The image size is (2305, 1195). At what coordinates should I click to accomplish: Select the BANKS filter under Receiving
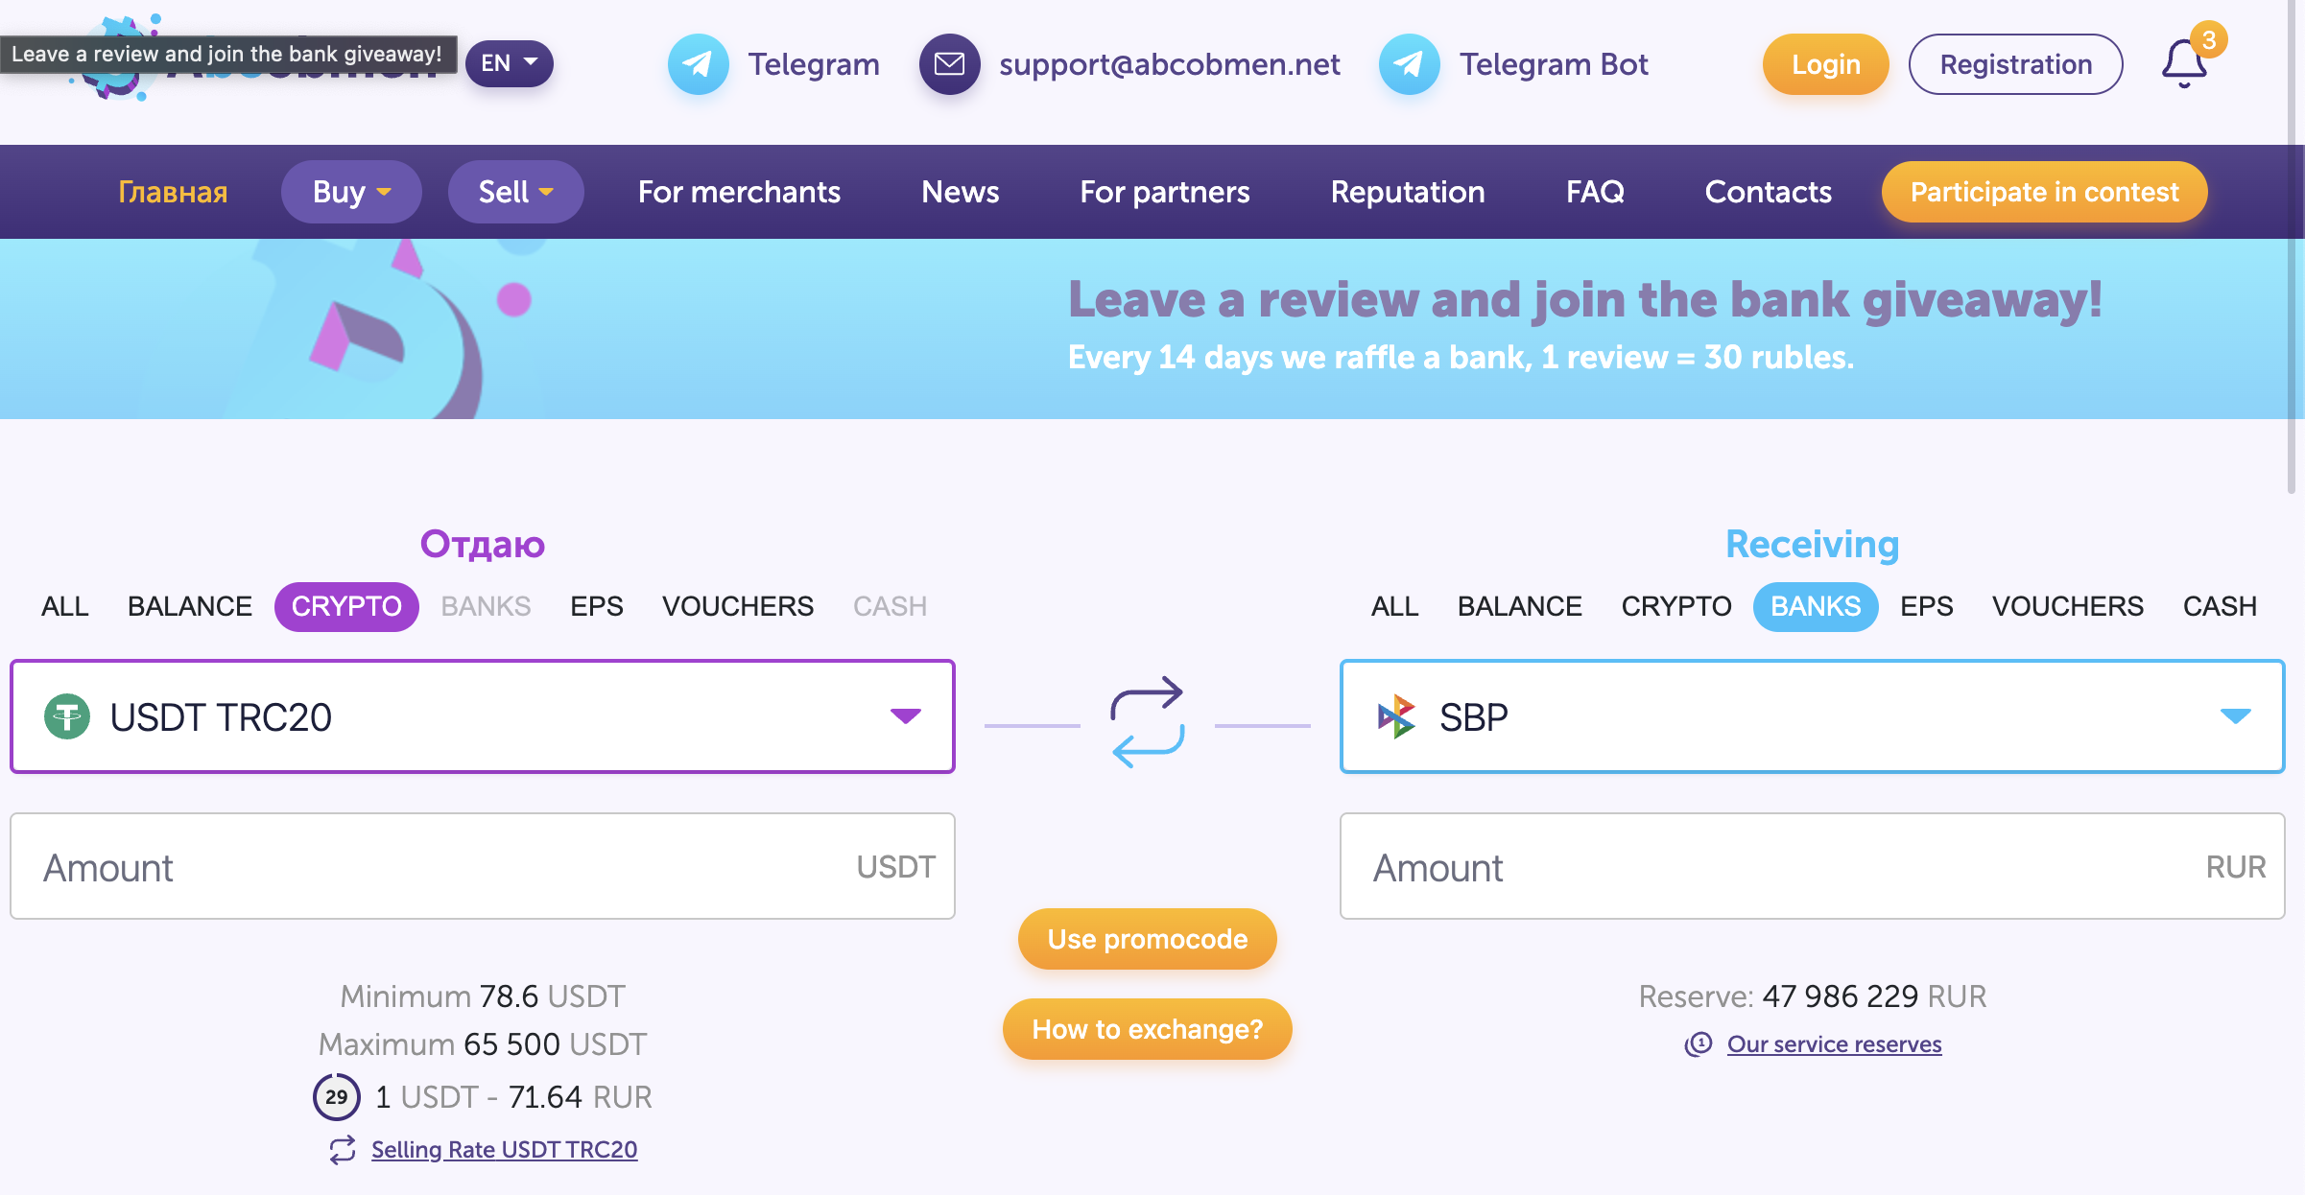coord(1815,606)
